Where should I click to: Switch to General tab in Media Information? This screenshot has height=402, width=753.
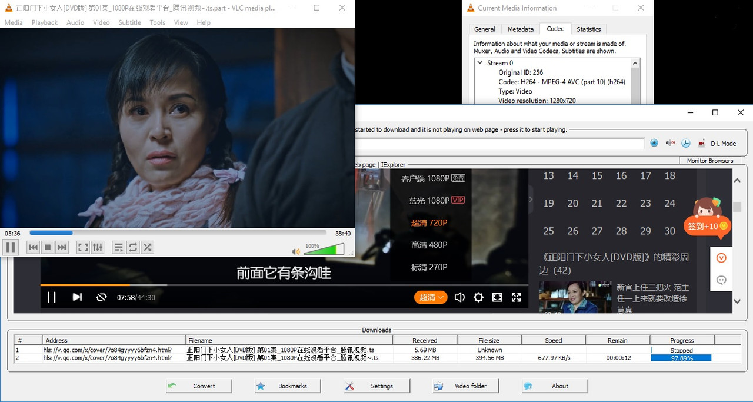point(485,29)
